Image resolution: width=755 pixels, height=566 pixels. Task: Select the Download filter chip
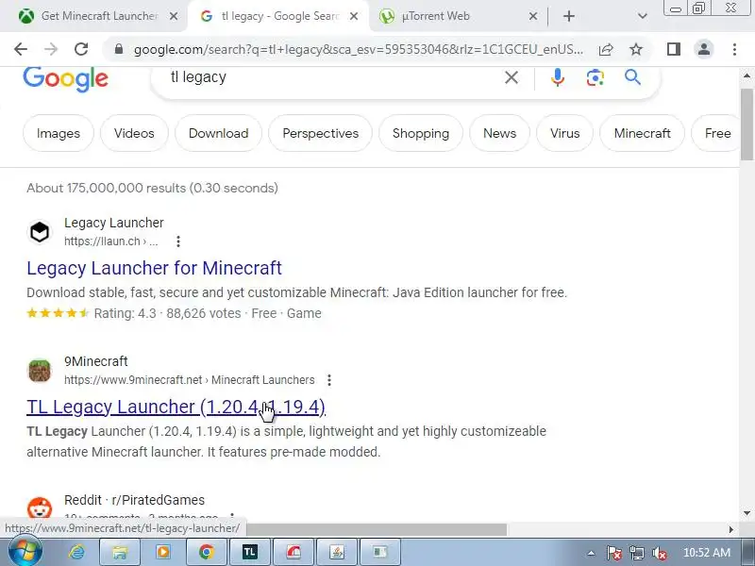[x=218, y=133]
